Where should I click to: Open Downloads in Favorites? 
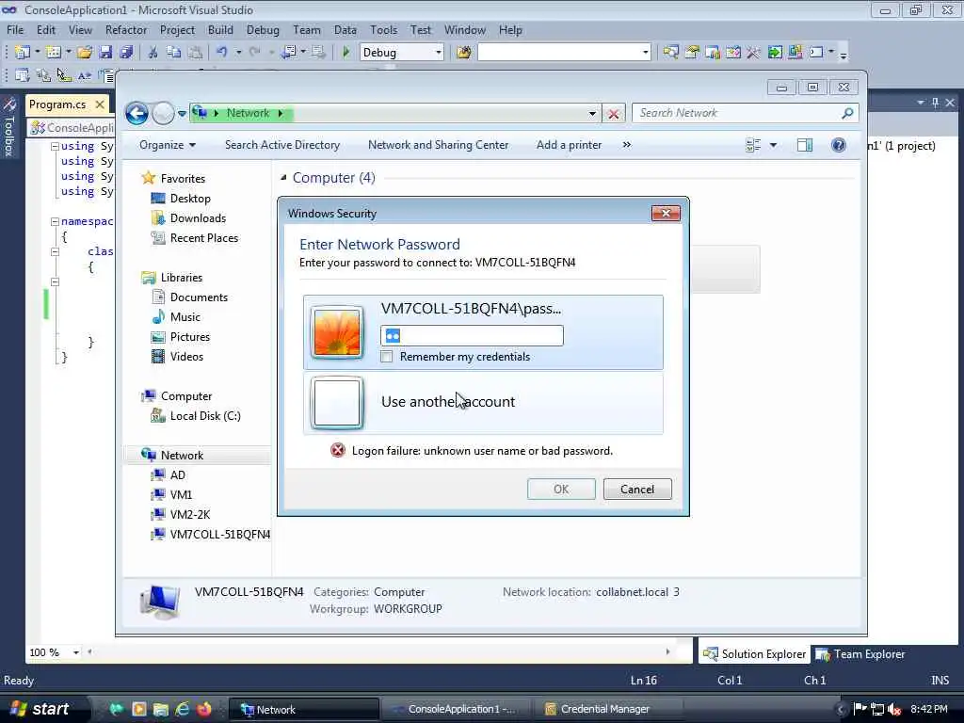198,218
